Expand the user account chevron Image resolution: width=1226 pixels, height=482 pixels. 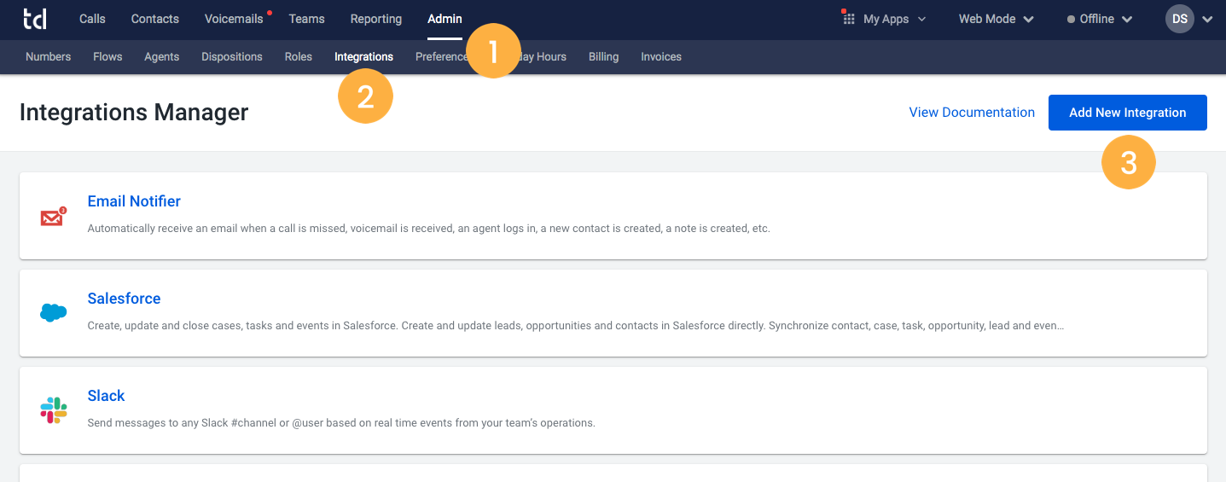1206,19
